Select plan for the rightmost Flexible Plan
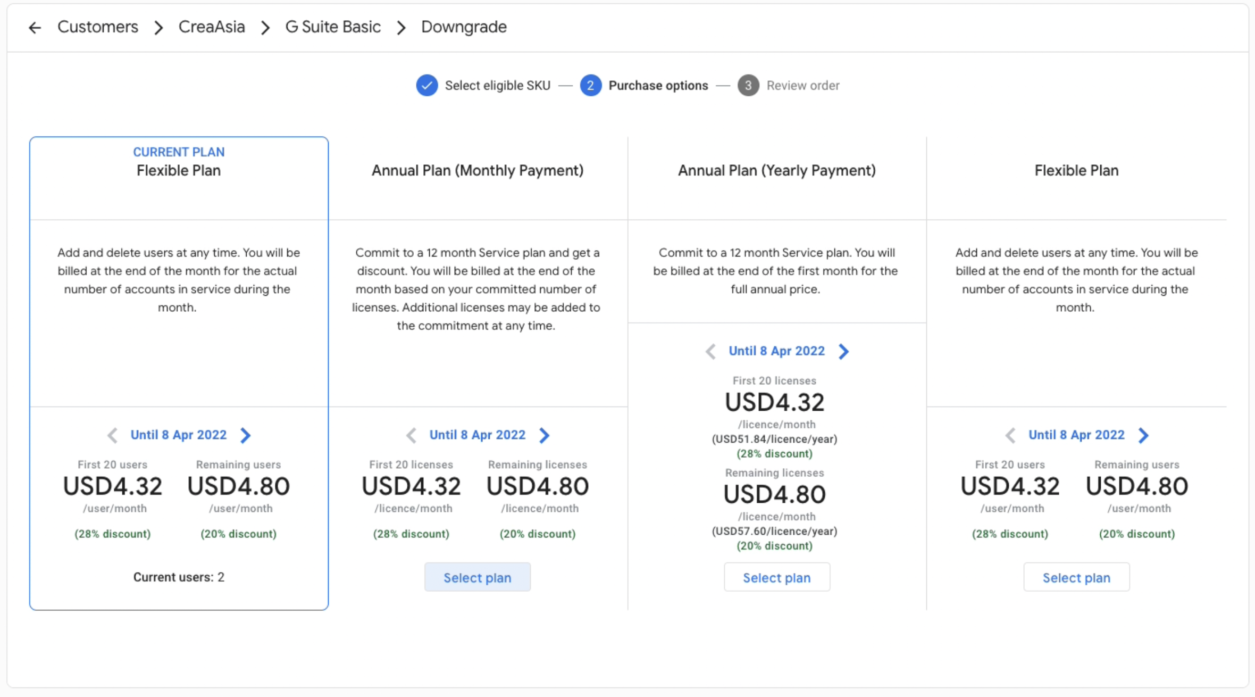This screenshot has width=1255, height=697. [x=1076, y=577]
